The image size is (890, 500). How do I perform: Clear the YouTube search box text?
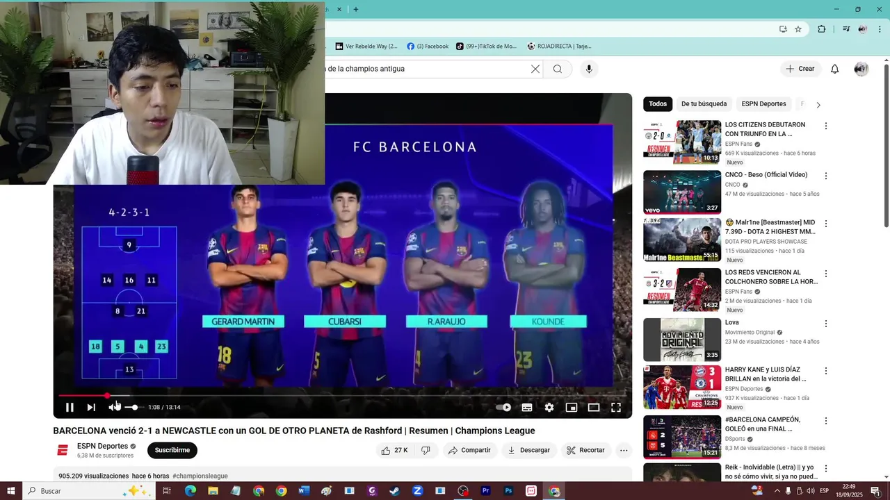(x=535, y=69)
